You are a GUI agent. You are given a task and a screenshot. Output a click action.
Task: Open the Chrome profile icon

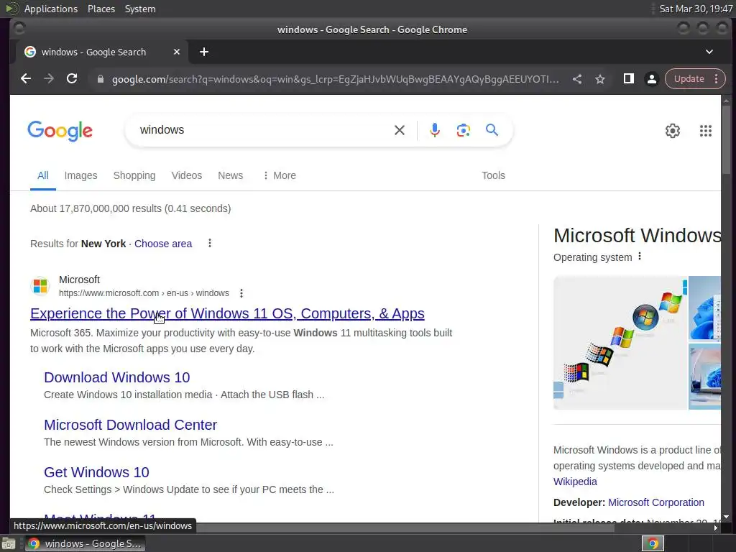tap(651, 79)
